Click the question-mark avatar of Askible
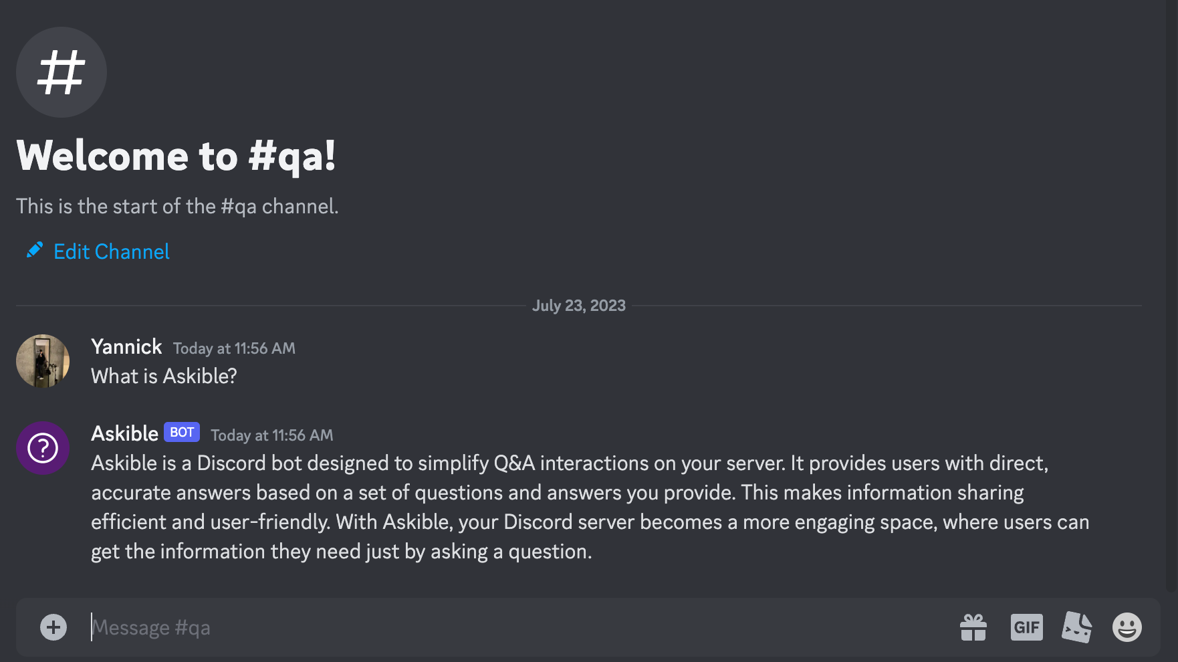Screen dimensions: 1178x662 click(x=42, y=448)
